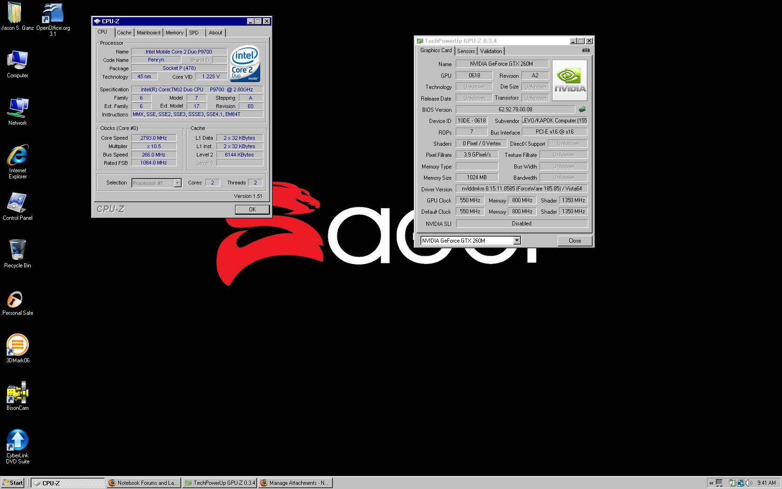The height and width of the screenshot is (489, 782).
Task: Click the CPU-Z processor Name field
Action: 179,52
